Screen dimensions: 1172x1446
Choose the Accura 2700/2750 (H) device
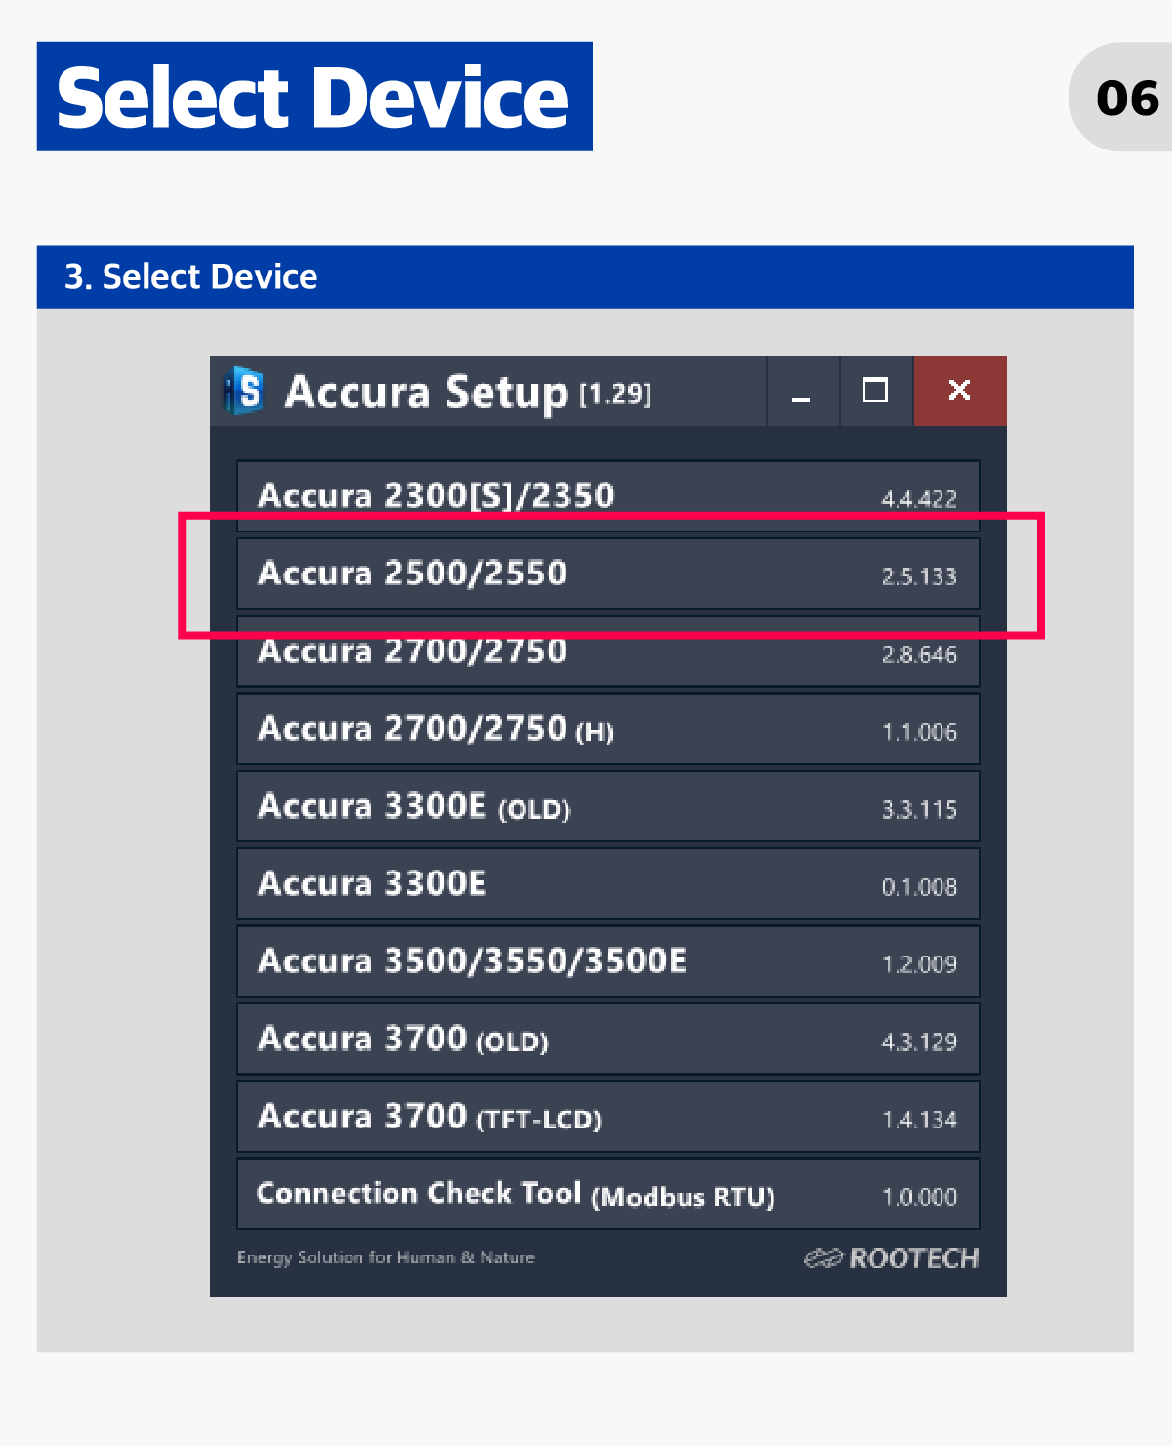pos(607,729)
